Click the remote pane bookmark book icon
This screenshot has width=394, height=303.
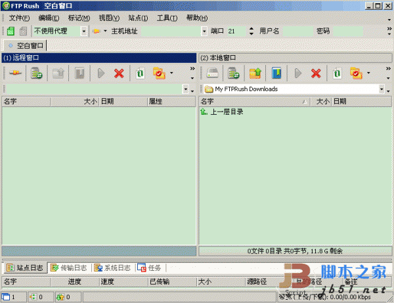79,73
